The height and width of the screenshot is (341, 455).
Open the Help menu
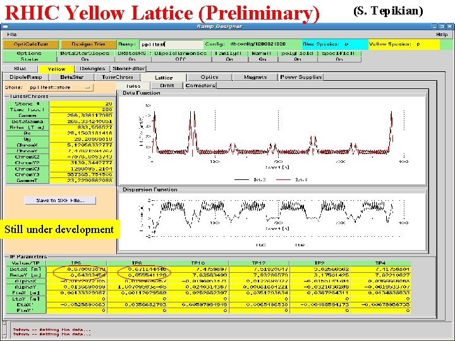442,34
